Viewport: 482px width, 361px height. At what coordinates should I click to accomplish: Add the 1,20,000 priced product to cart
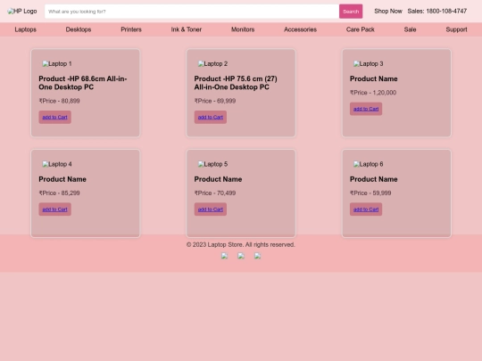(x=366, y=109)
